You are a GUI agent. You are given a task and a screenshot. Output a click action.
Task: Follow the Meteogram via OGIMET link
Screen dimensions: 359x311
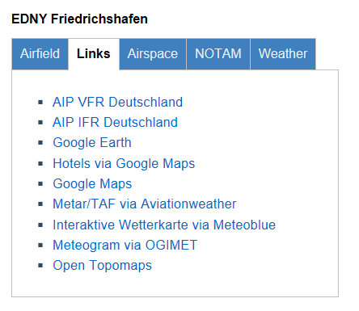[125, 245]
